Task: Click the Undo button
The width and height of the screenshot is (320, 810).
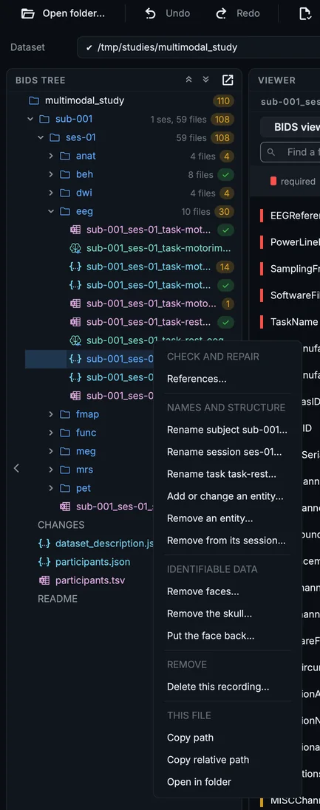Action: point(168,13)
